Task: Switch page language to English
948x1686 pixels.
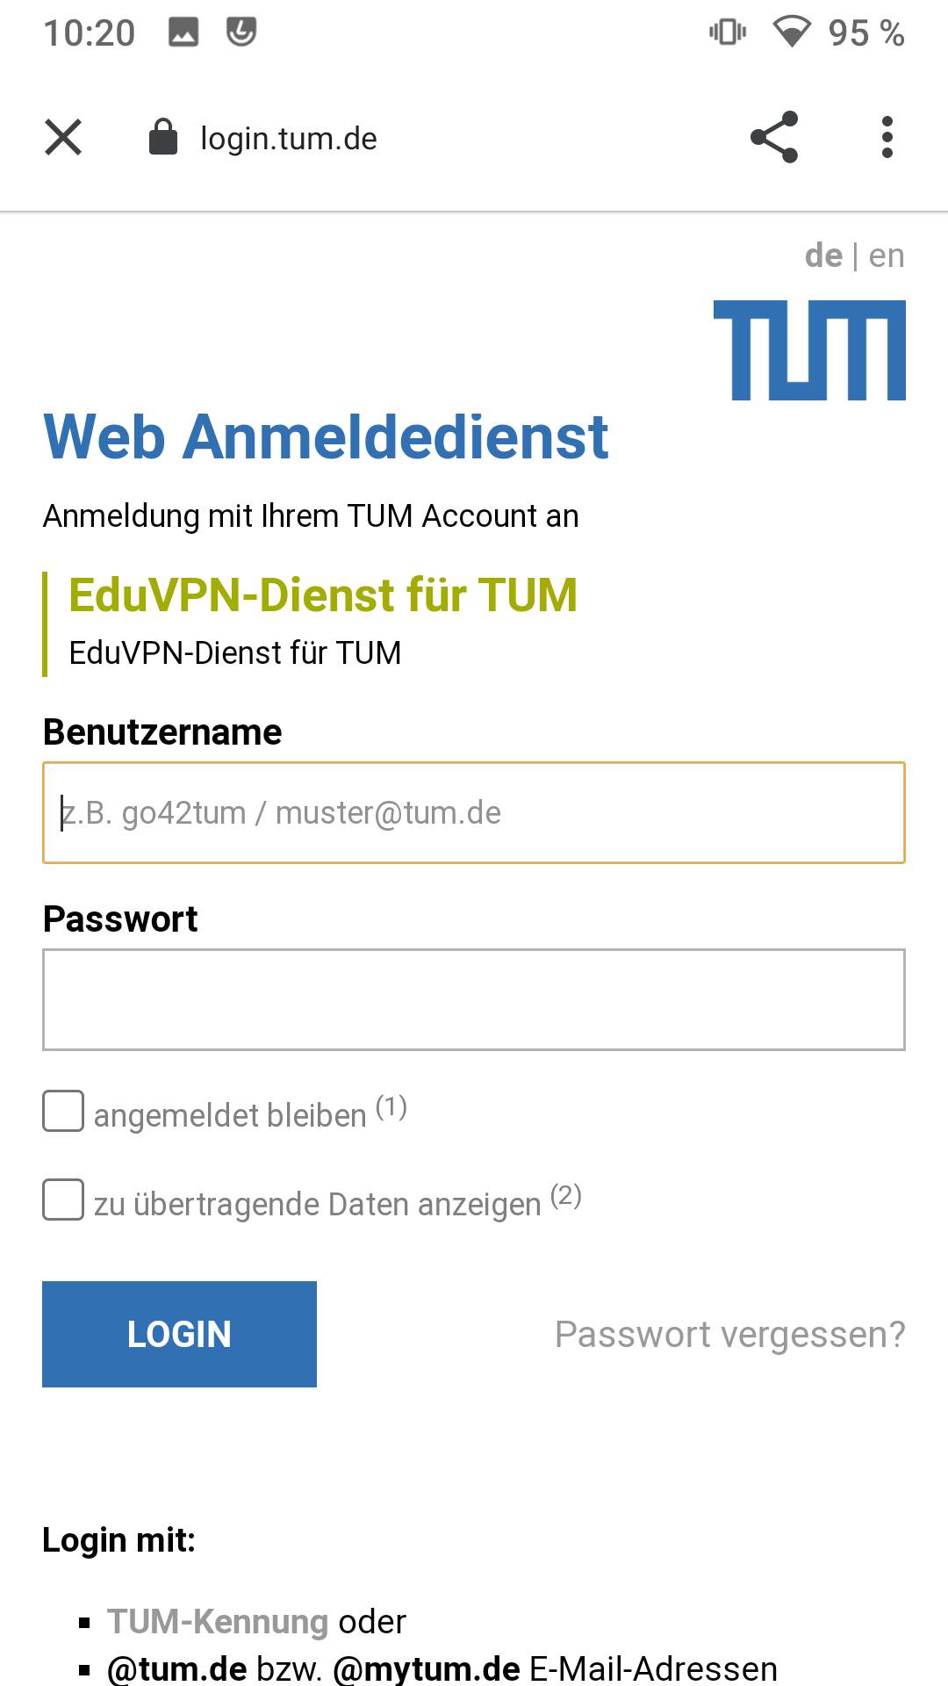Action: [x=887, y=256]
